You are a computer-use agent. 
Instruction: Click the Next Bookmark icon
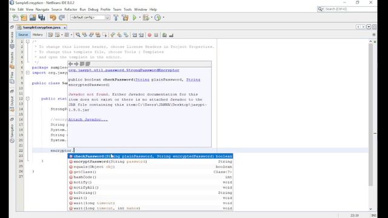pyautogui.click(x=119, y=35)
